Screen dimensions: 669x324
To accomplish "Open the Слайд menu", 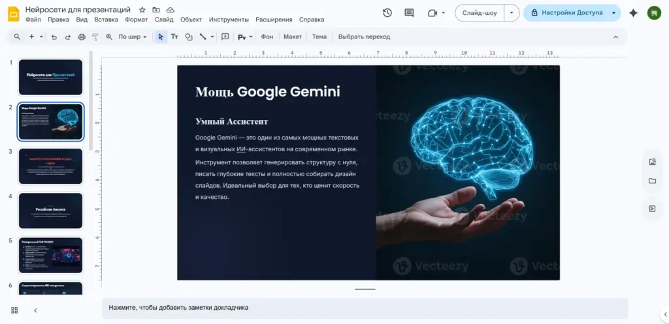I will (x=164, y=20).
